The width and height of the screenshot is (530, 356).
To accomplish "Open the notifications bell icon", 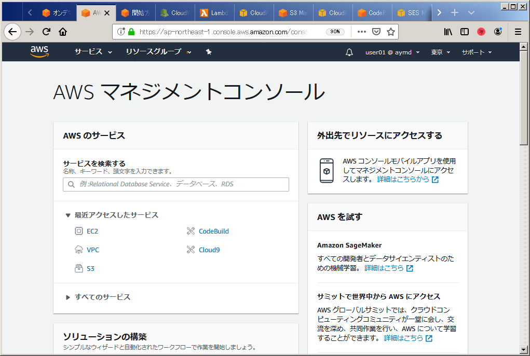I will click(349, 52).
